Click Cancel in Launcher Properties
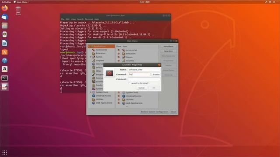 click(x=141, y=88)
